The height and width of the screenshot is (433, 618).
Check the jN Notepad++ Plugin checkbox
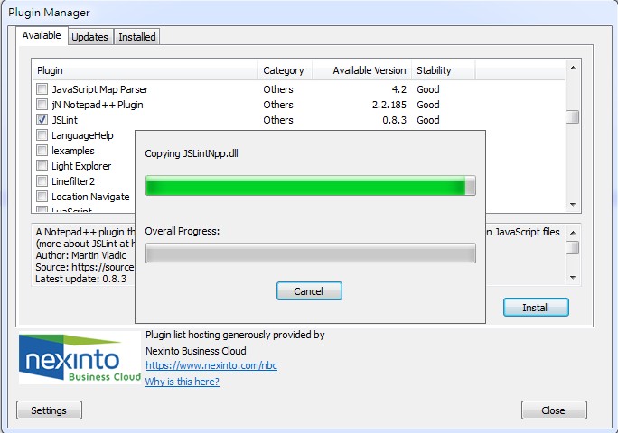tap(42, 105)
